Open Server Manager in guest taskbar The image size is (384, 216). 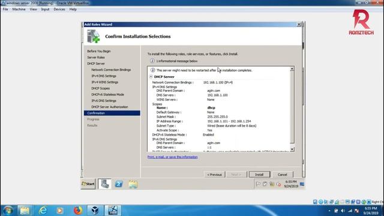105,184
